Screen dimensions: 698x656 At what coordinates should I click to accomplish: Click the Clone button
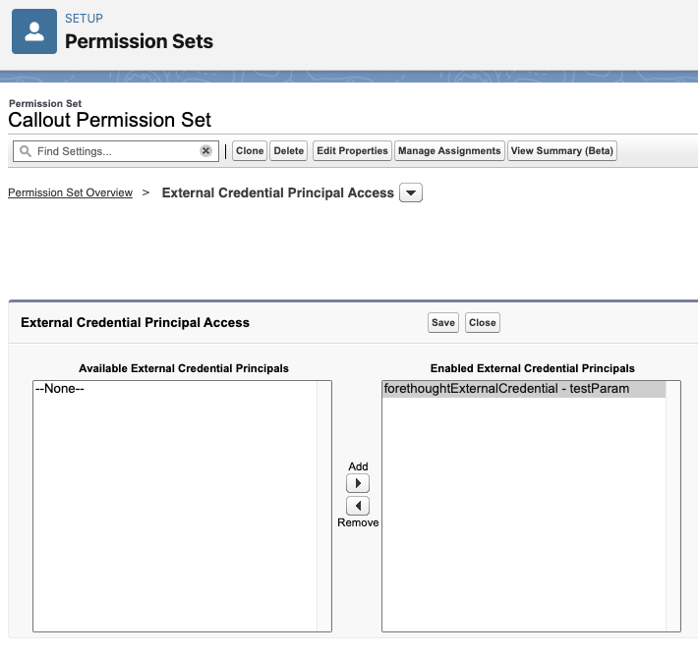(x=250, y=151)
